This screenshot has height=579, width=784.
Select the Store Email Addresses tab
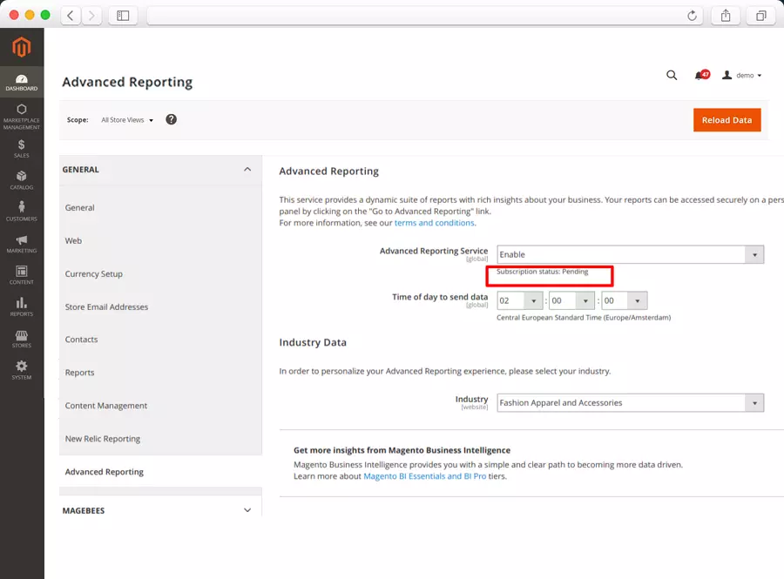tap(106, 306)
